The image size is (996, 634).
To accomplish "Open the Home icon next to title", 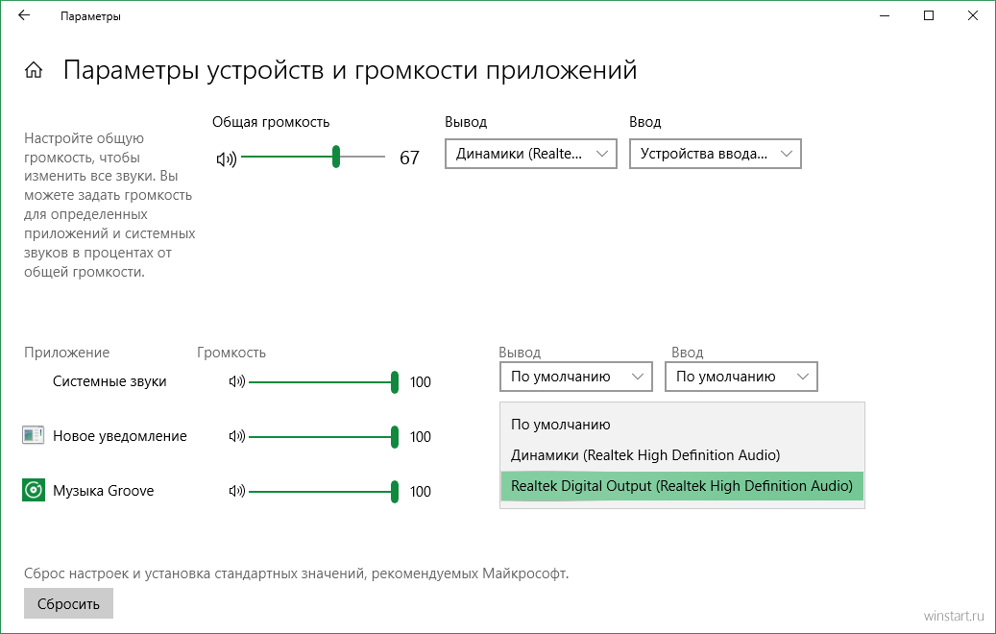I will click(x=34, y=70).
